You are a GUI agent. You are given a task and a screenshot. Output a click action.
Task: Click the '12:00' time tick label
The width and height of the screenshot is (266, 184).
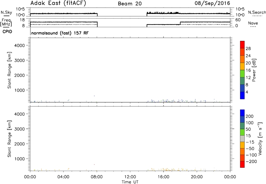(x=130, y=177)
